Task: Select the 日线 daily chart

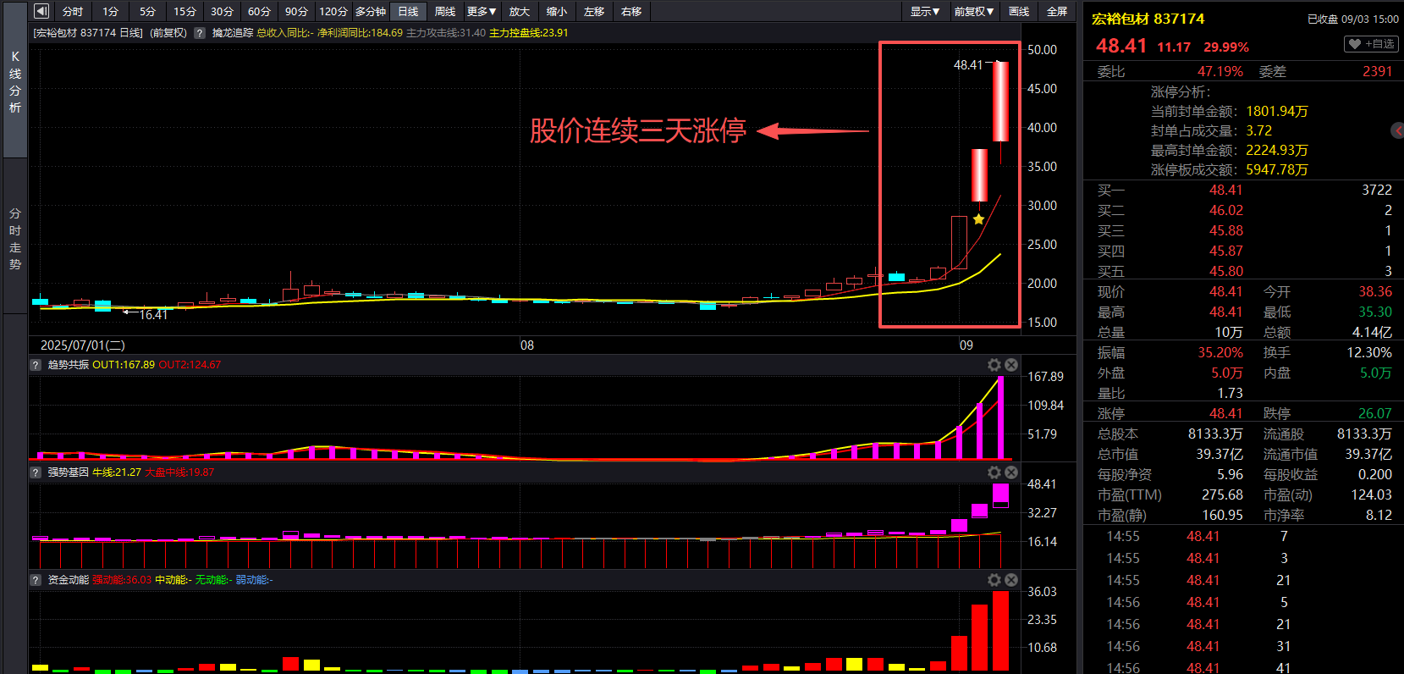Action: pos(409,11)
